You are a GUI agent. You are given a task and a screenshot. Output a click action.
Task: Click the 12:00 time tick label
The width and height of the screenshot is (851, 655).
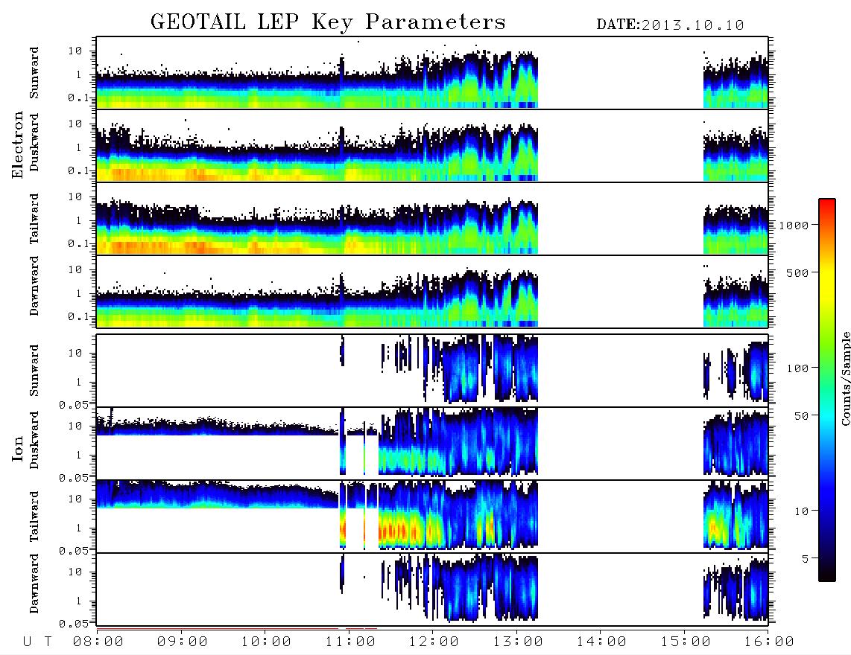click(434, 642)
